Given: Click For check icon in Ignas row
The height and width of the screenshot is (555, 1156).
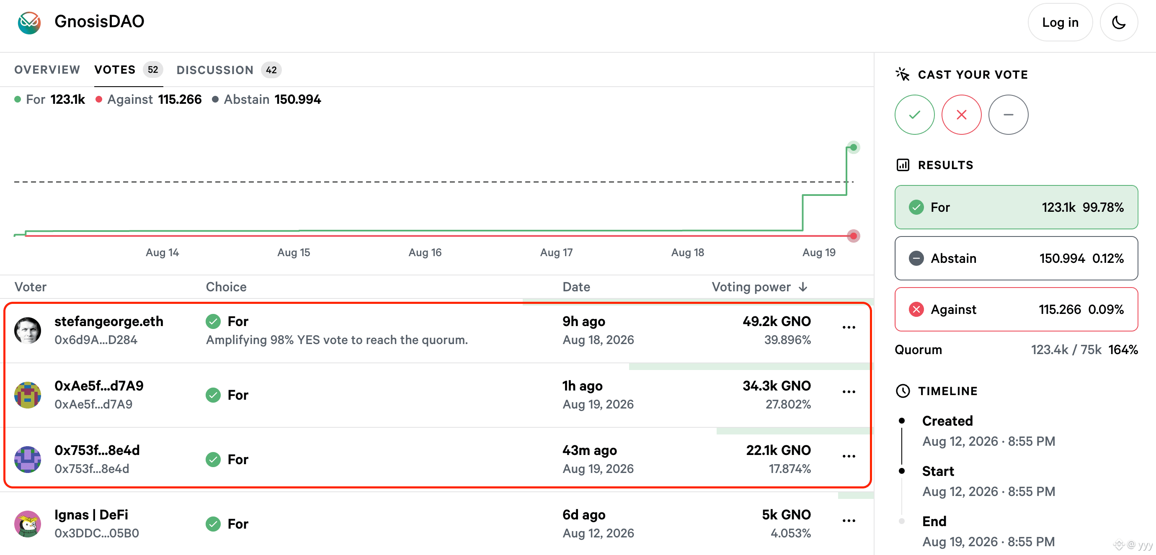Looking at the screenshot, I should pyautogui.click(x=213, y=524).
